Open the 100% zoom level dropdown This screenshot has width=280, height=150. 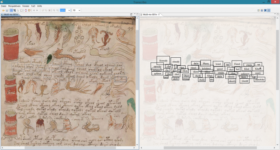[69, 10]
